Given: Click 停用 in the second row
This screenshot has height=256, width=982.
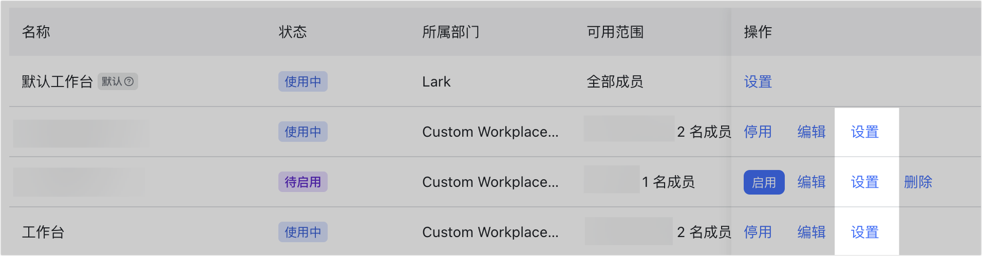Looking at the screenshot, I should (x=758, y=132).
